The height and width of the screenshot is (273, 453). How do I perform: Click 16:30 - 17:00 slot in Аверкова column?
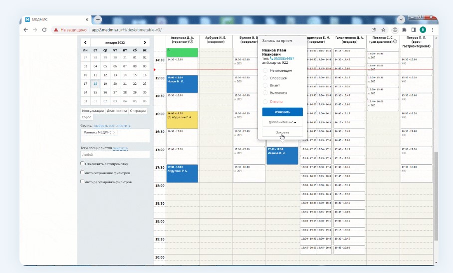coord(182,138)
